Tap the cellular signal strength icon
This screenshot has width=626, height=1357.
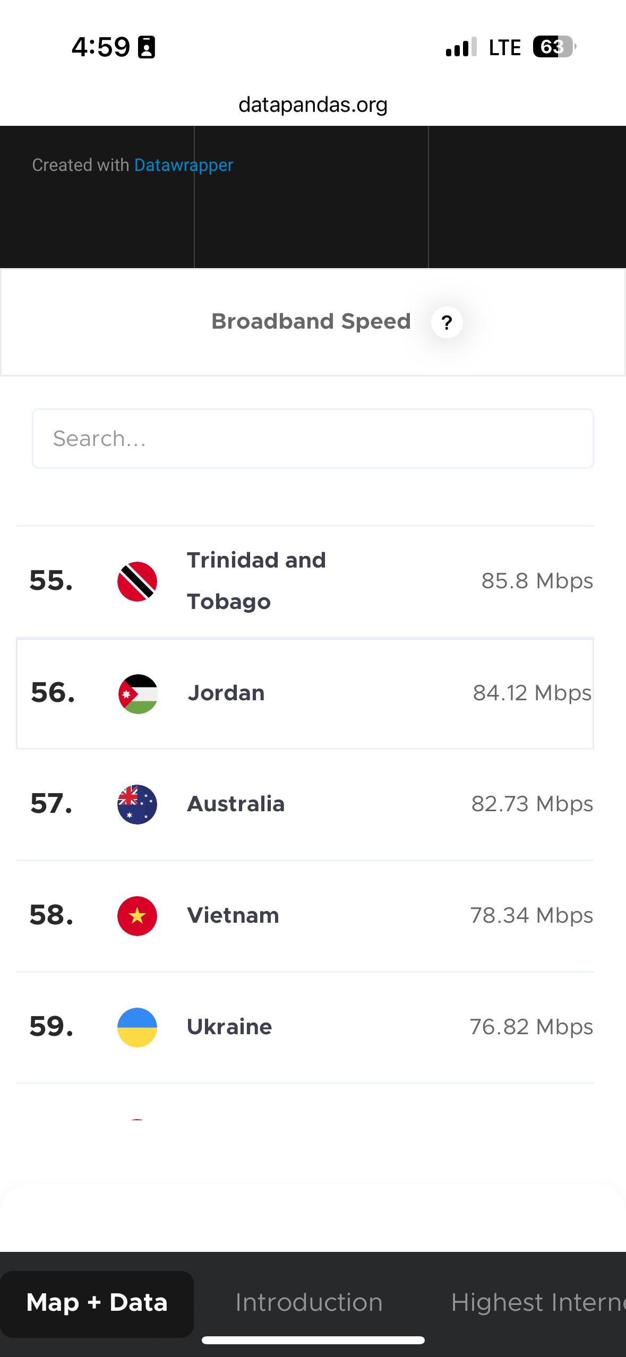pos(461,47)
